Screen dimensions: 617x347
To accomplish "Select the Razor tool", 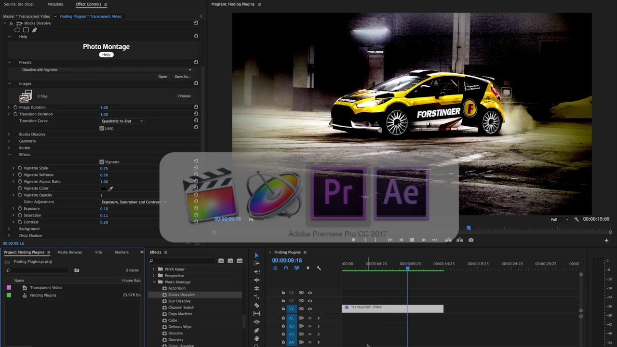I will coord(256,305).
